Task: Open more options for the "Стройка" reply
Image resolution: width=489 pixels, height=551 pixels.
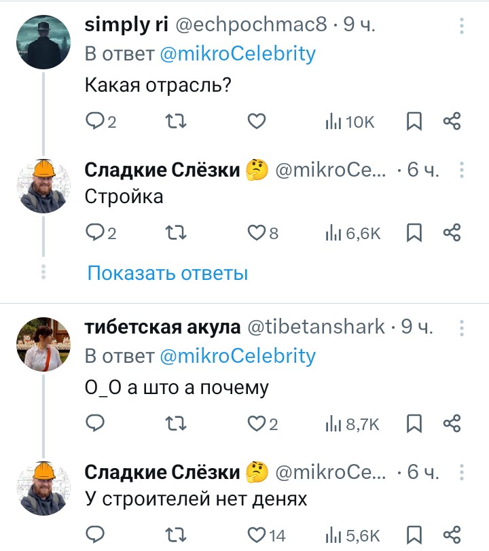Action: (x=462, y=171)
